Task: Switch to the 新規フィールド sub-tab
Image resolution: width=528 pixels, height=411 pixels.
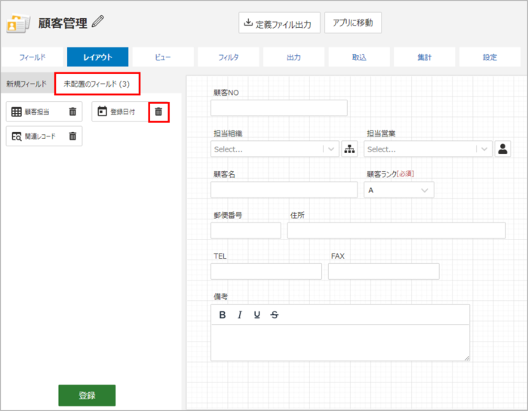Action: [26, 84]
